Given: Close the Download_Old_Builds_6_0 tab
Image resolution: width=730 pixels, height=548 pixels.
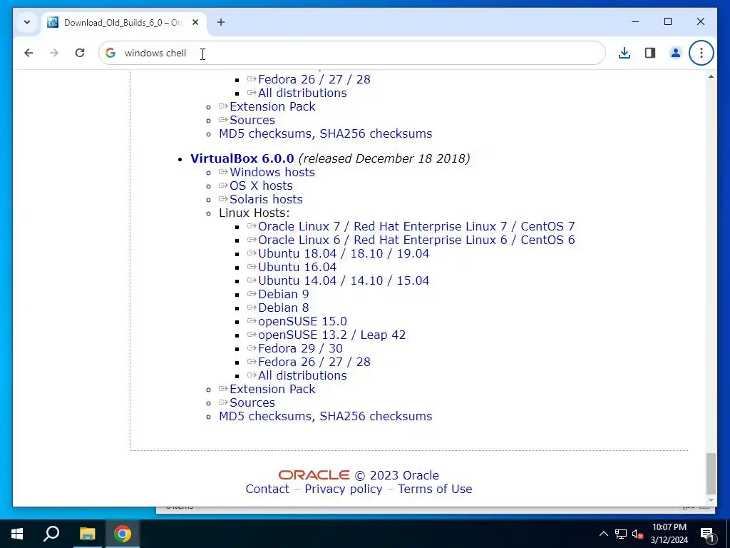Looking at the screenshot, I should (x=195, y=22).
